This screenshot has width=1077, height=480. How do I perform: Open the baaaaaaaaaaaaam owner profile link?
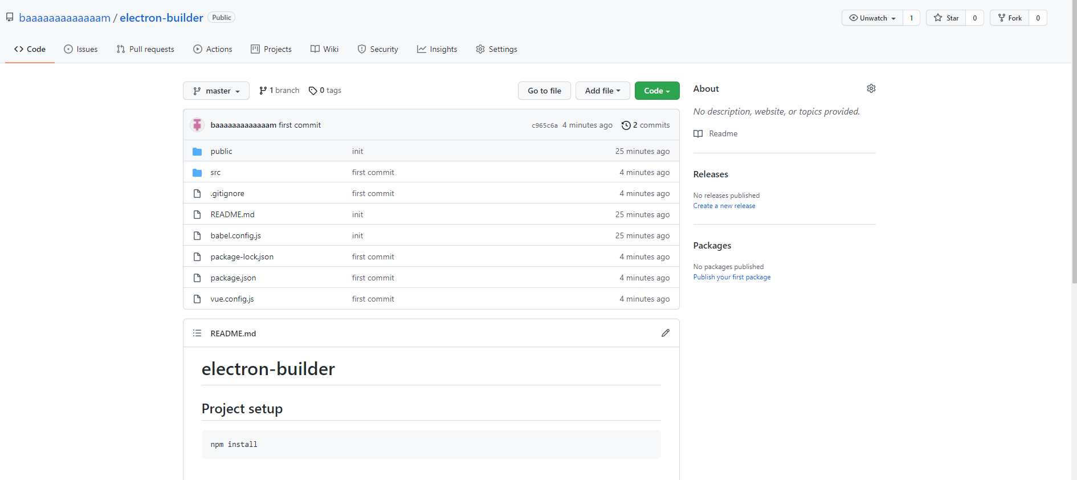tap(64, 18)
